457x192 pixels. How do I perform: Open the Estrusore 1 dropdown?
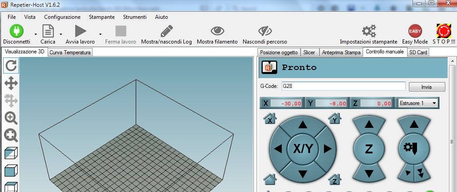pyautogui.click(x=418, y=103)
